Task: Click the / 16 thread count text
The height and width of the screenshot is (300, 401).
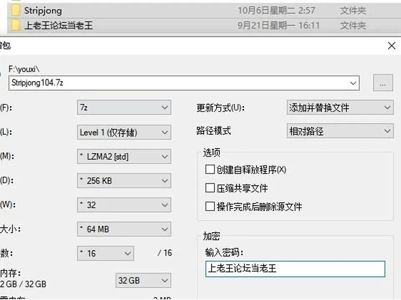Action: (165, 253)
